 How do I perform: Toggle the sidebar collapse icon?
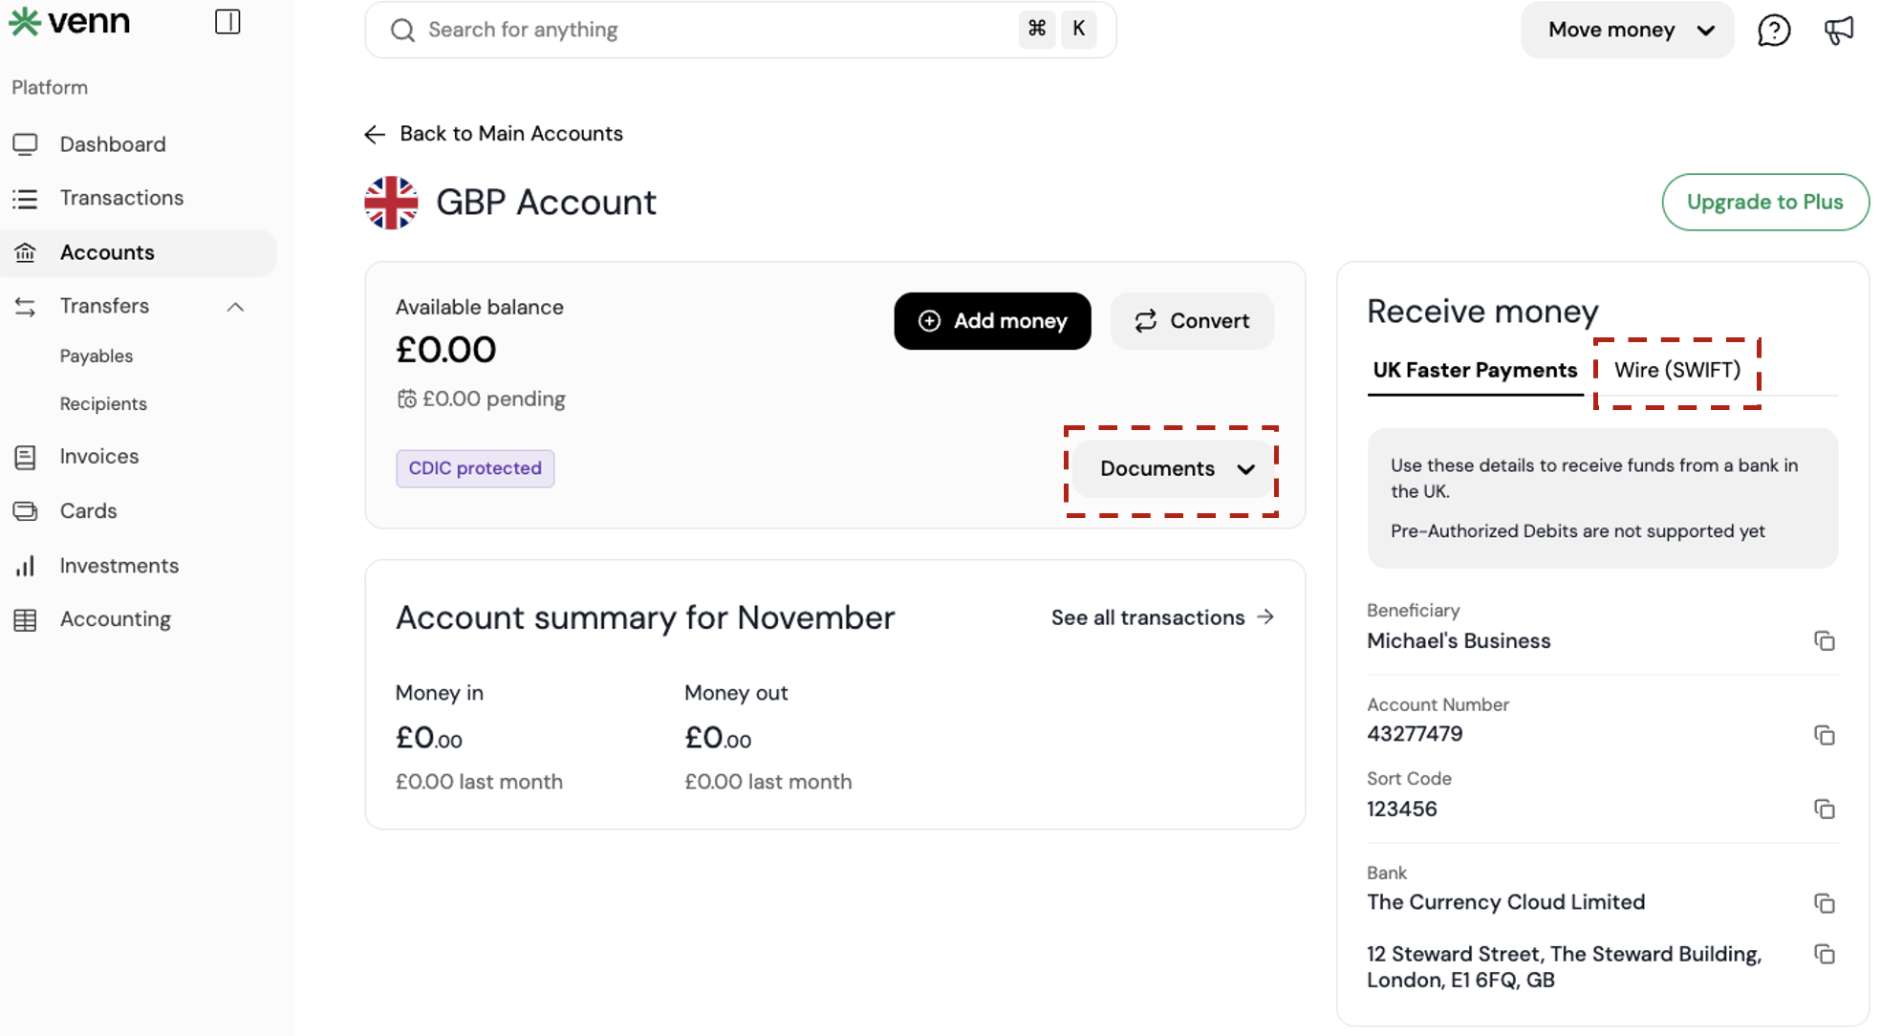[x=227, y=22]
